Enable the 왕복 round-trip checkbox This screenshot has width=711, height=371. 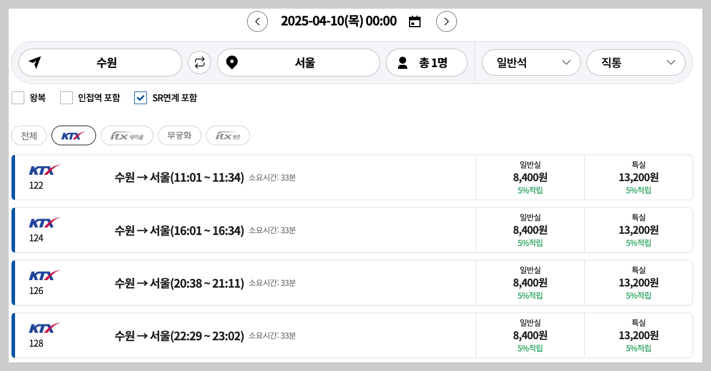click(18, 98)
